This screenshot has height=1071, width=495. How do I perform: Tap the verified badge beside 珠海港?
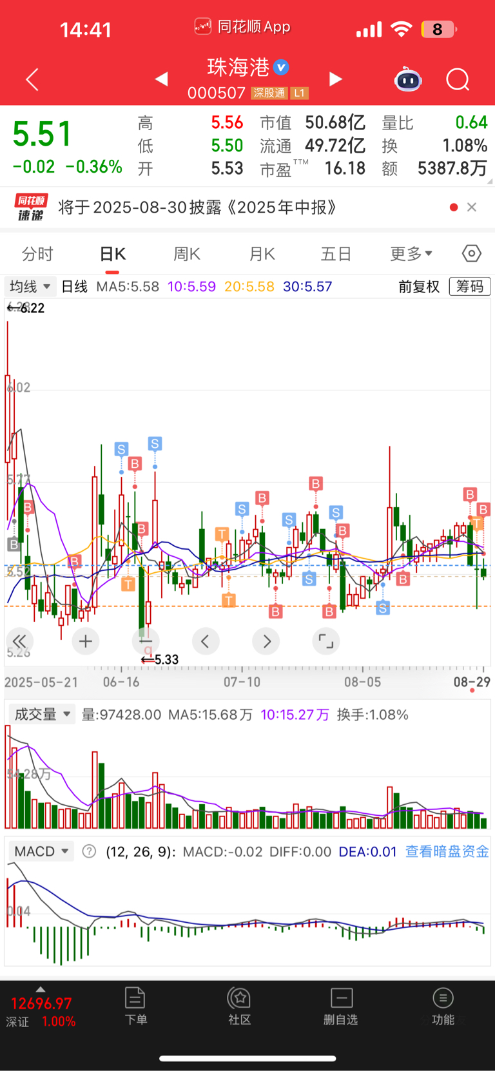pos(281,67)
